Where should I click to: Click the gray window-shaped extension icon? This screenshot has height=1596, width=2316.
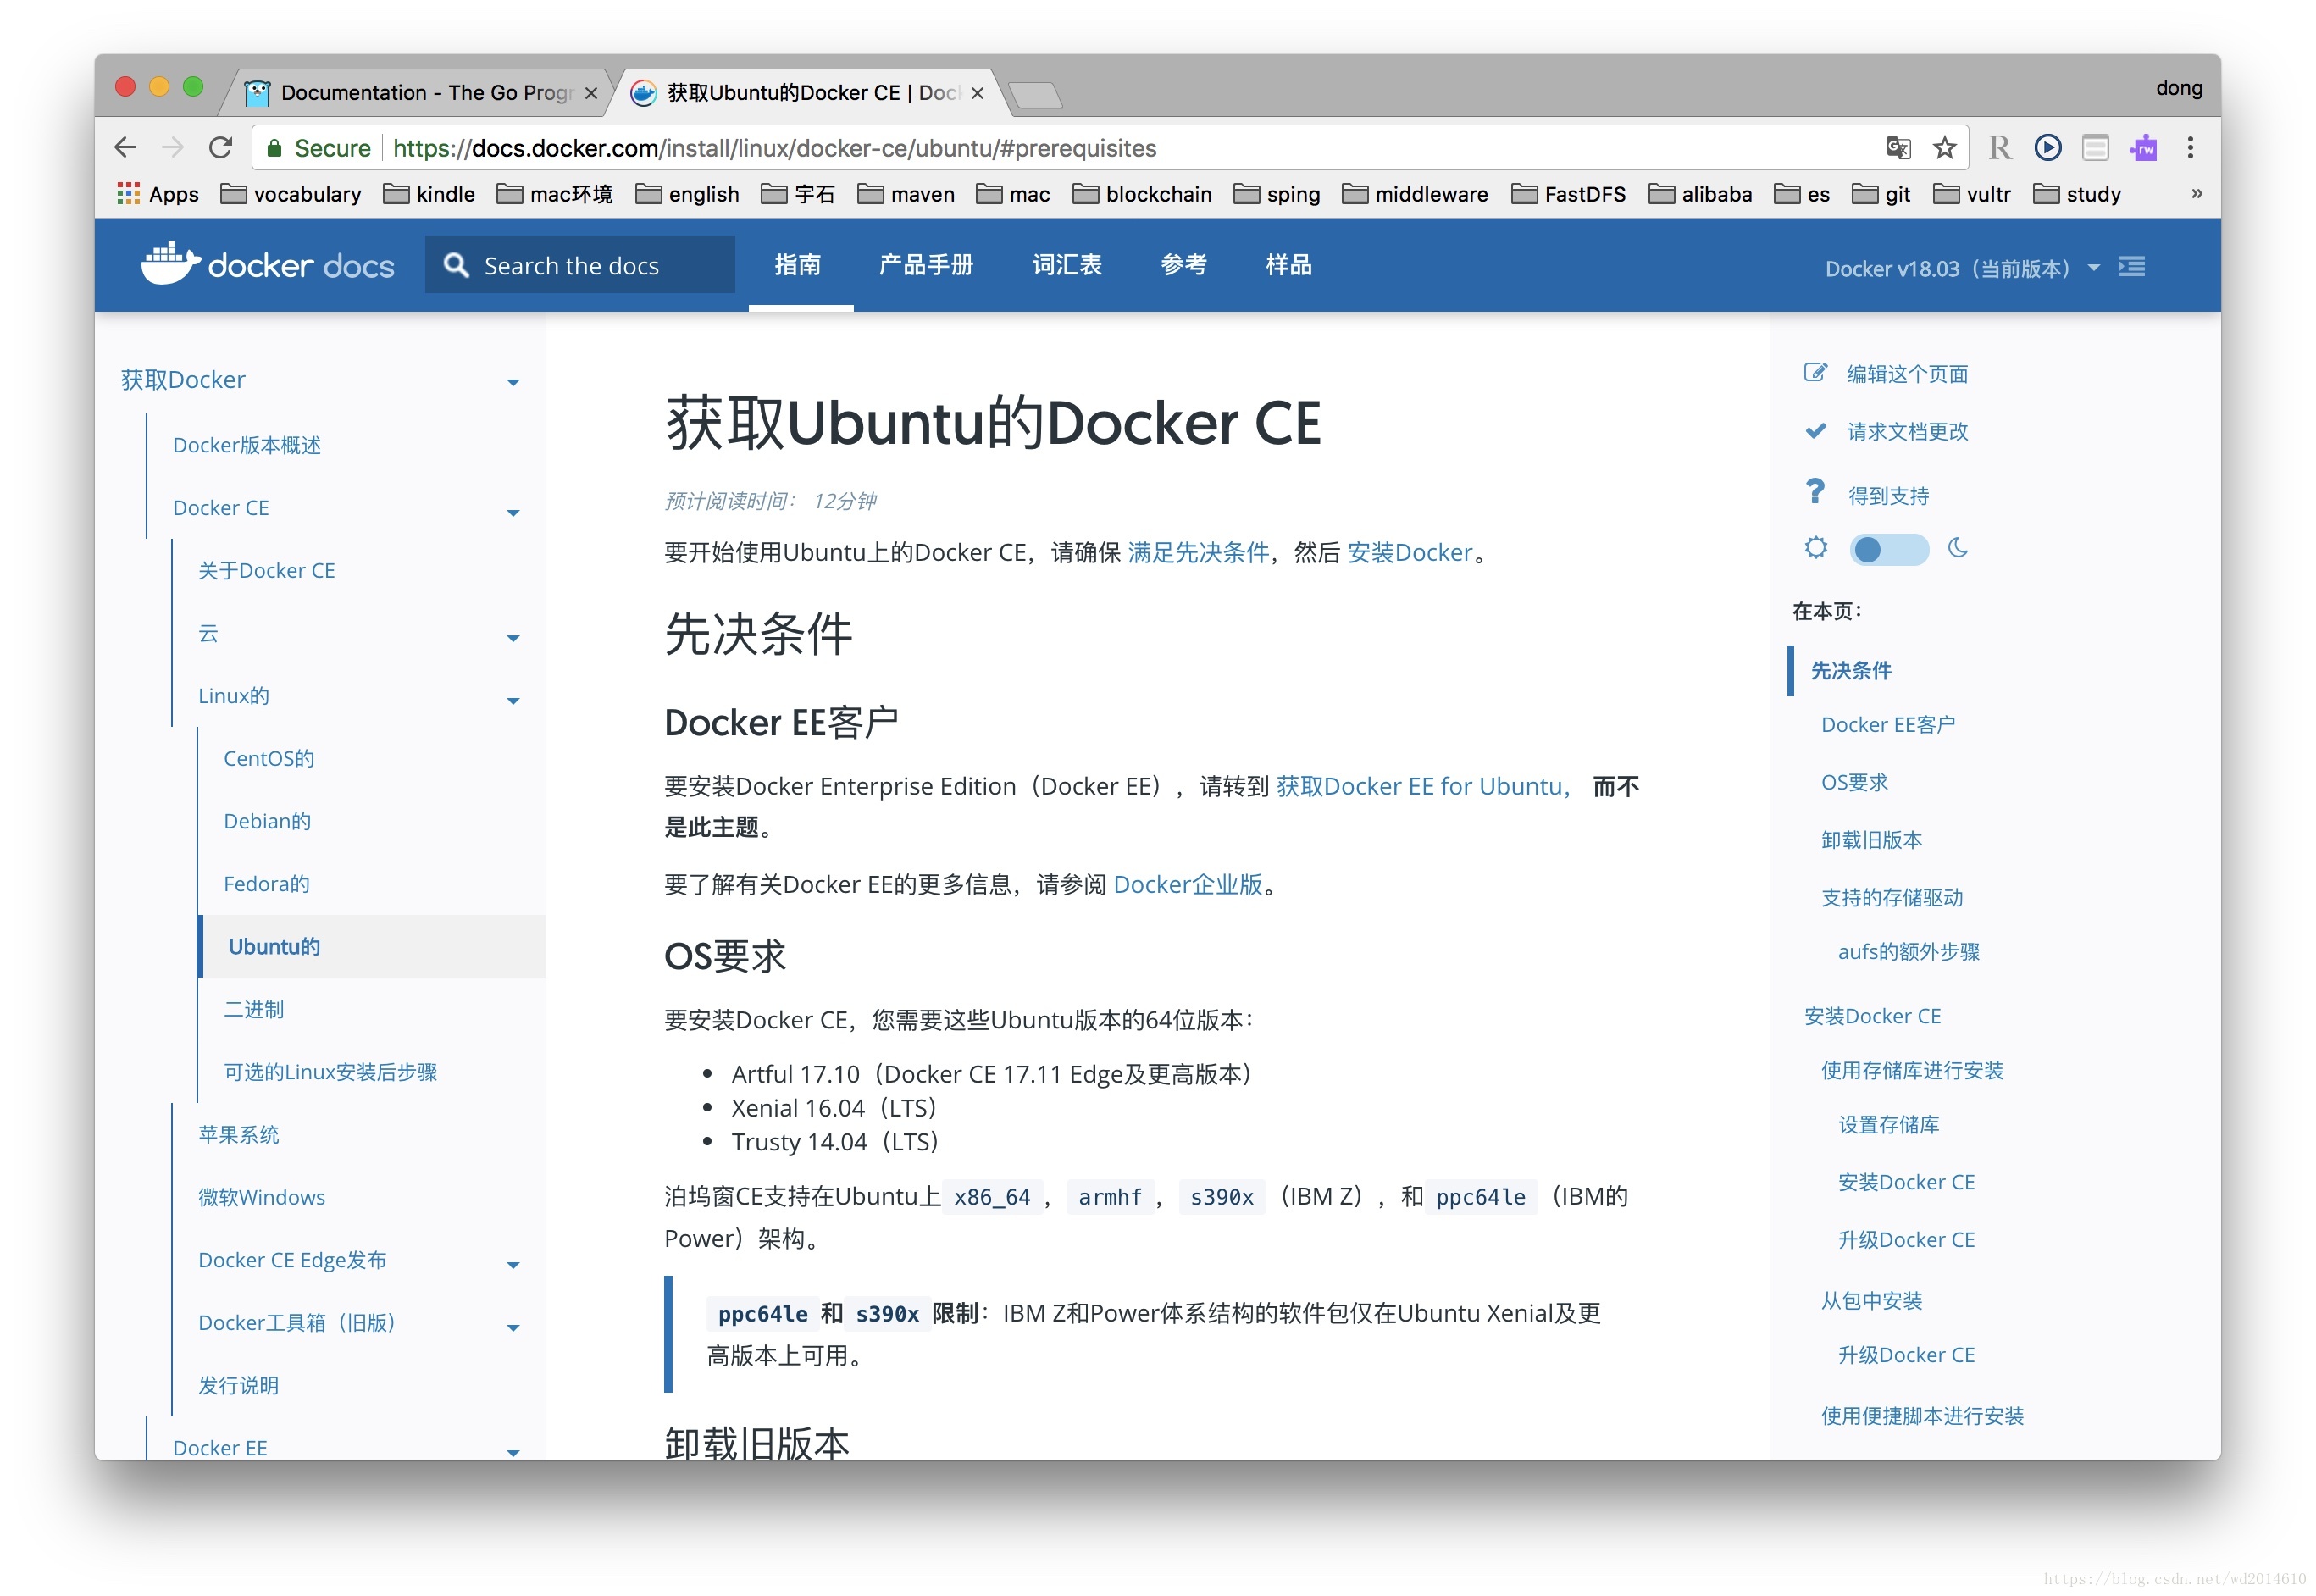point(2095,148)
